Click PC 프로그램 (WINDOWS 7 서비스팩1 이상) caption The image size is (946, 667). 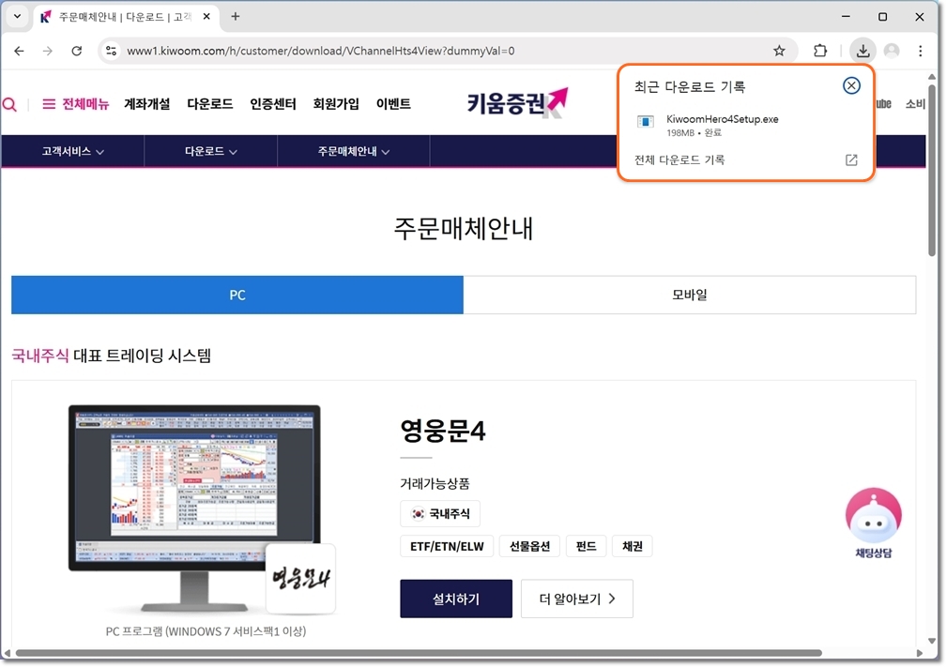click(x=206, y=630)
